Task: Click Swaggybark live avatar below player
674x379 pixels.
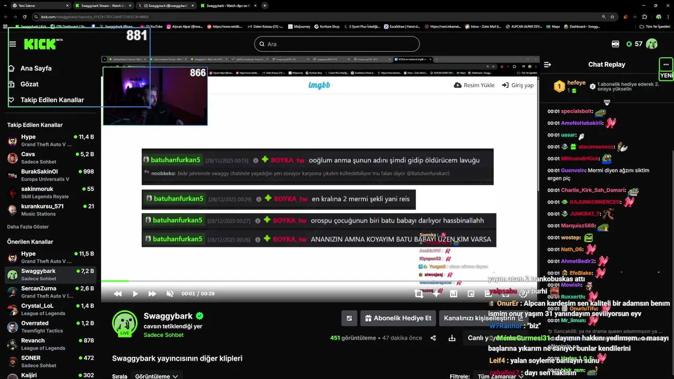Action: point(125,323)
